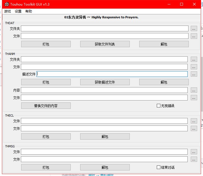Viewport: 203px width, 176px height.
Task: Click the game title '01东方灵异传 ~ Highly Responsive to Prayers.'
Action: 101,17
